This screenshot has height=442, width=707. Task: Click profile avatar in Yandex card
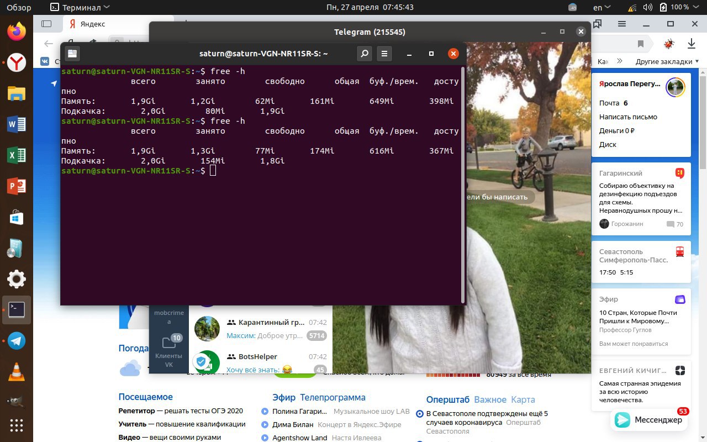675,87
